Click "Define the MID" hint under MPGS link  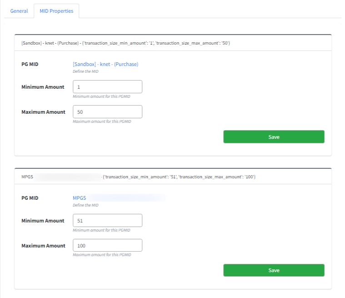(85, 205)
